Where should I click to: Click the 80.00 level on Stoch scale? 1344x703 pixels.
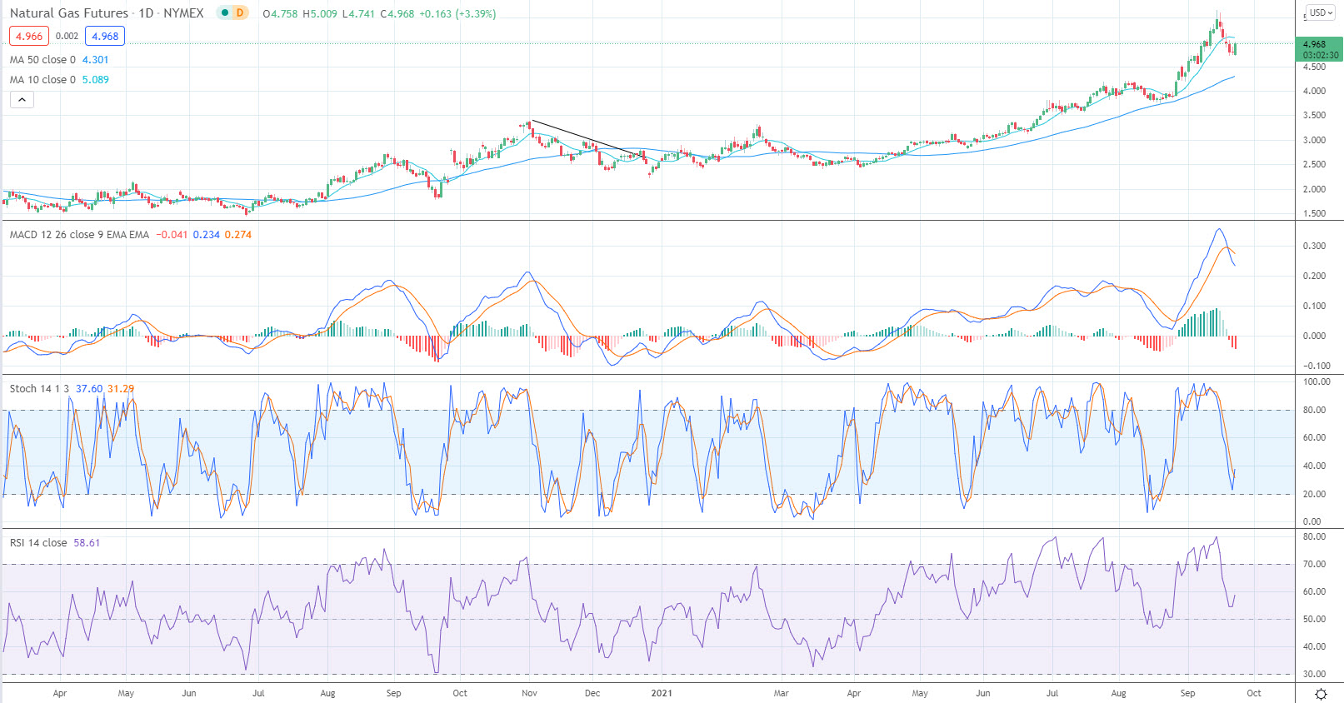coord(1314,410)
